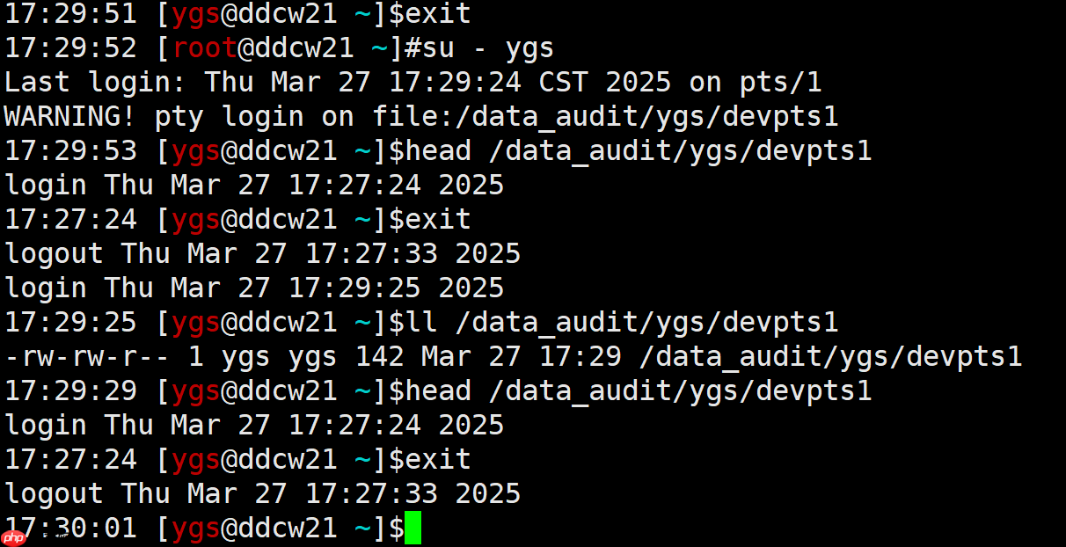This screenshot has width=1066, height=547.
Task: Click the 17:29:51 timestamp on the first line
Action: [x=71, y=13]
